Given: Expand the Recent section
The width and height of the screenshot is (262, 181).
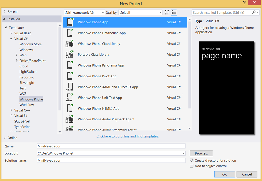Looking at the screenshot, I should [x=5, y=11].
